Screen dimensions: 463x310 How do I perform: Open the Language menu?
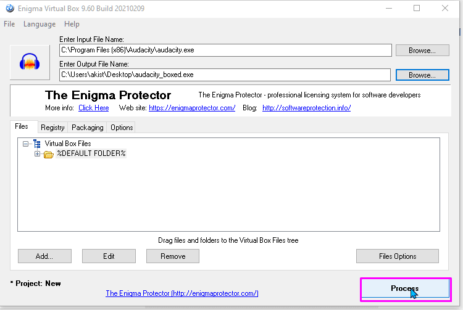click(40, 24)
